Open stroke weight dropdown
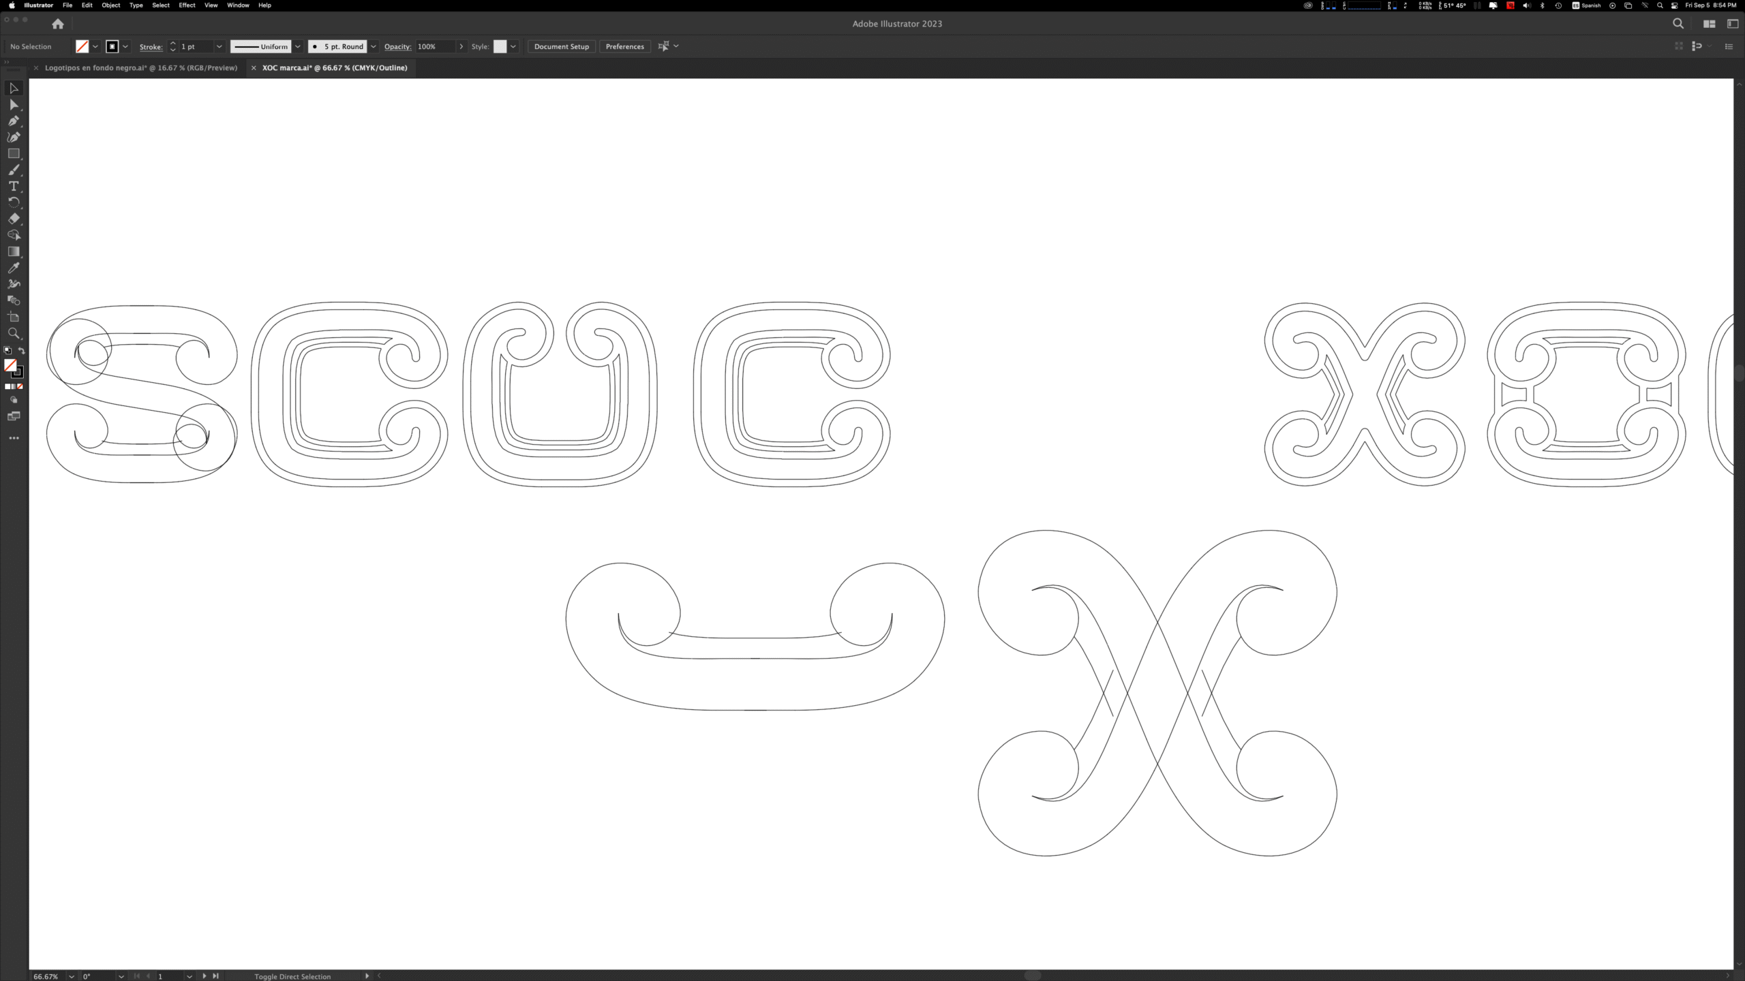1745x981 pixels. point(219,46)
